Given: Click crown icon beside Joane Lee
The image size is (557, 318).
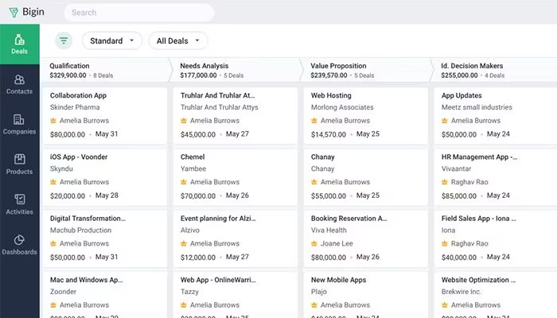Looking at the screenshot, I should pyautogui.click(x=314, y=243).
